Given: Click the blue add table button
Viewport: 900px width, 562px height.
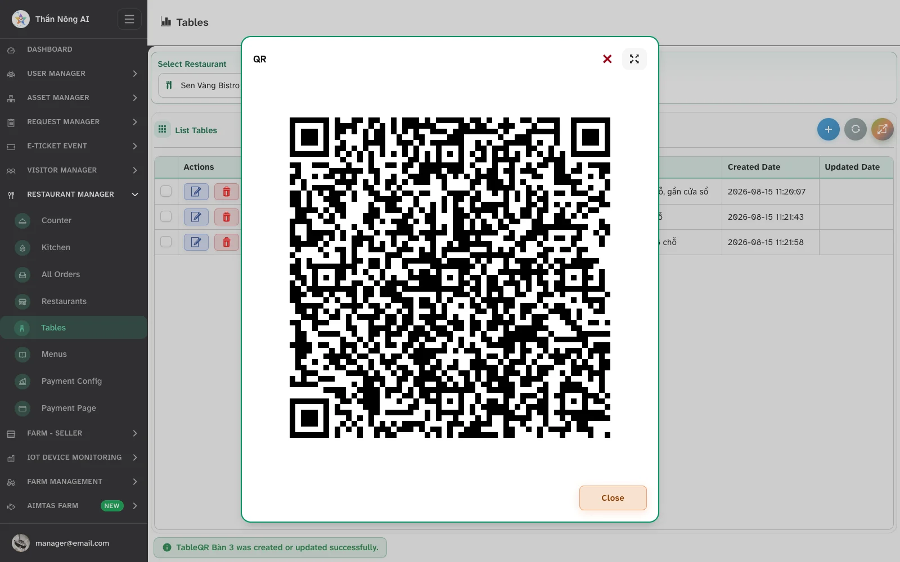Looking at the screenshot, I should [x=828, y=129].
